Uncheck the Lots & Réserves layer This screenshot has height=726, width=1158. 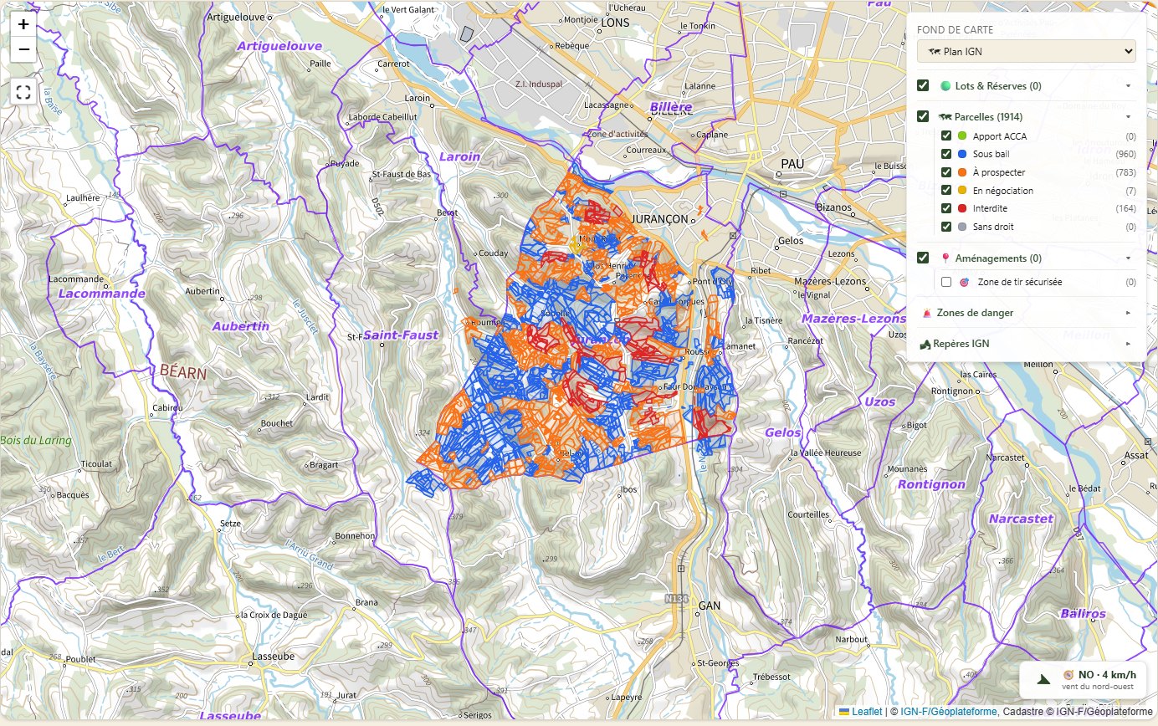click(x=923, y=85)
